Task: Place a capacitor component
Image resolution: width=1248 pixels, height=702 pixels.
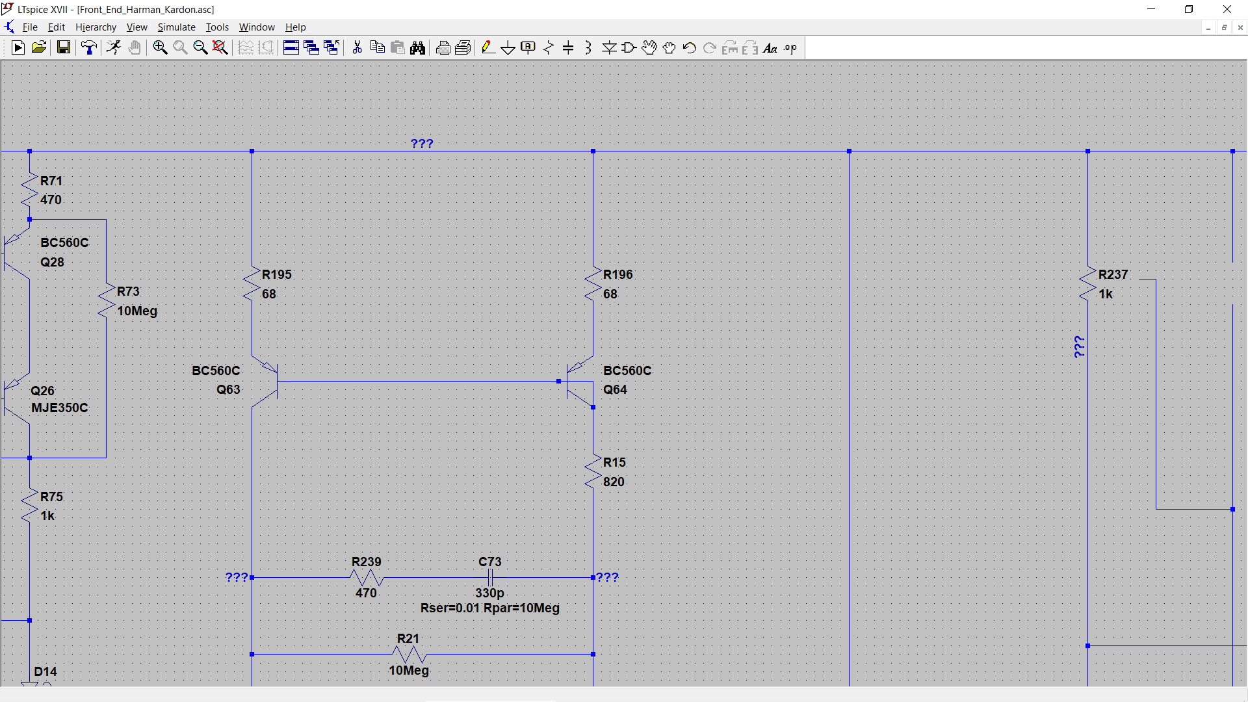Action: (568, 47)
